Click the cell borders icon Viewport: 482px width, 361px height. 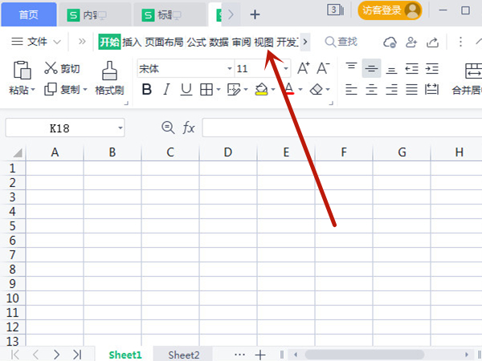click(206, 89)
